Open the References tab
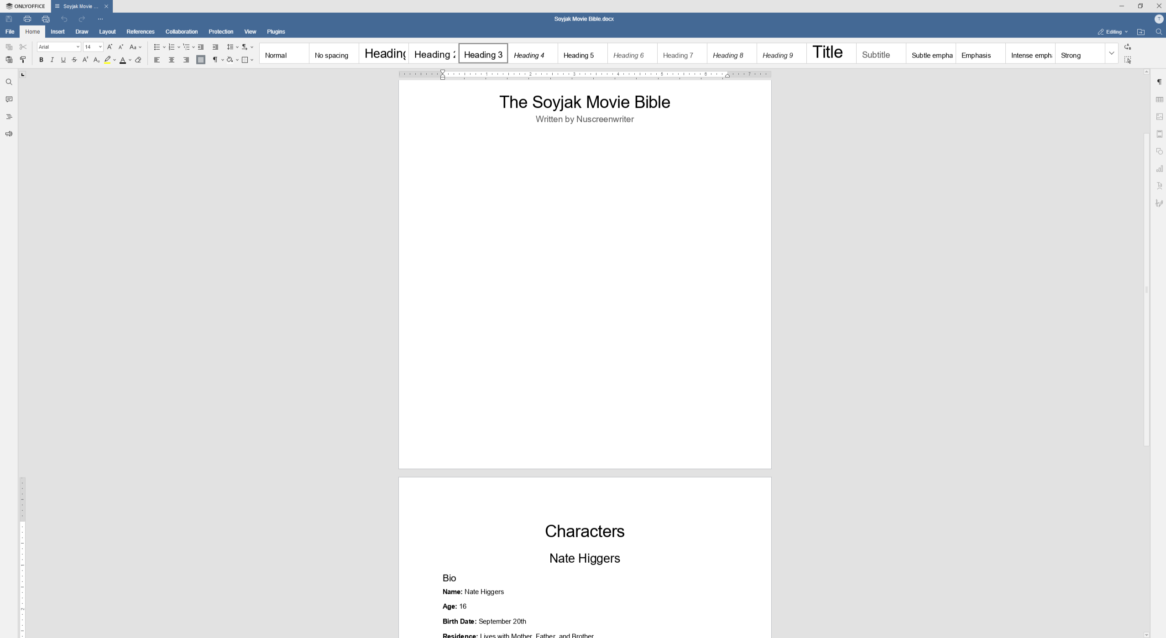Image resolution: width=1166 pixels, height=638 pixels. (140, 32)
